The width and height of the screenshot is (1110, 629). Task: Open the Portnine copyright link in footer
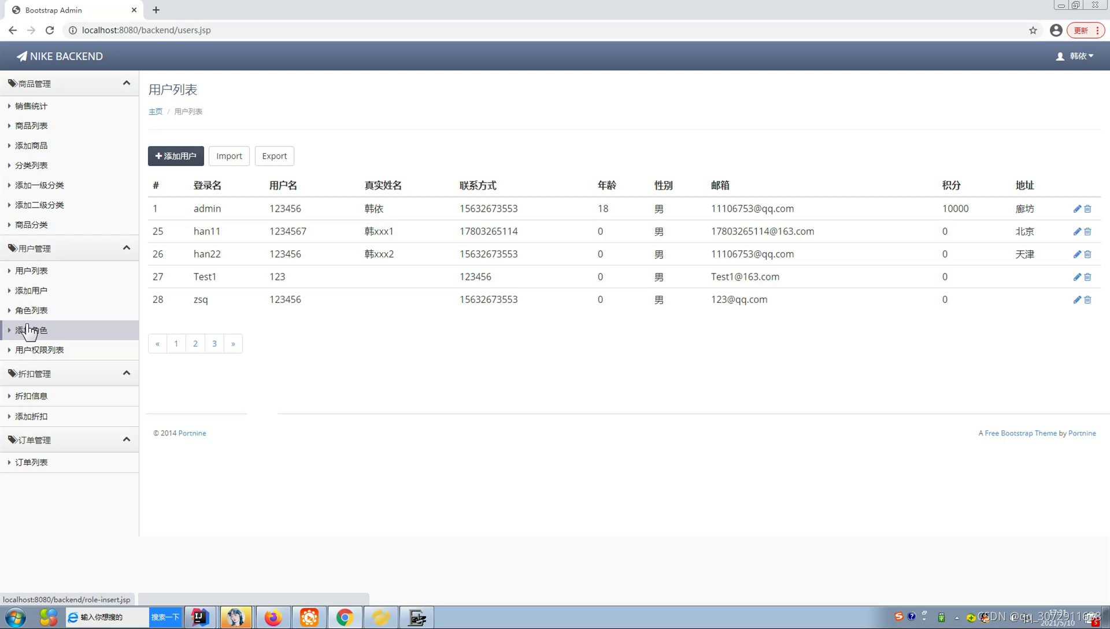tap(192, 433)
